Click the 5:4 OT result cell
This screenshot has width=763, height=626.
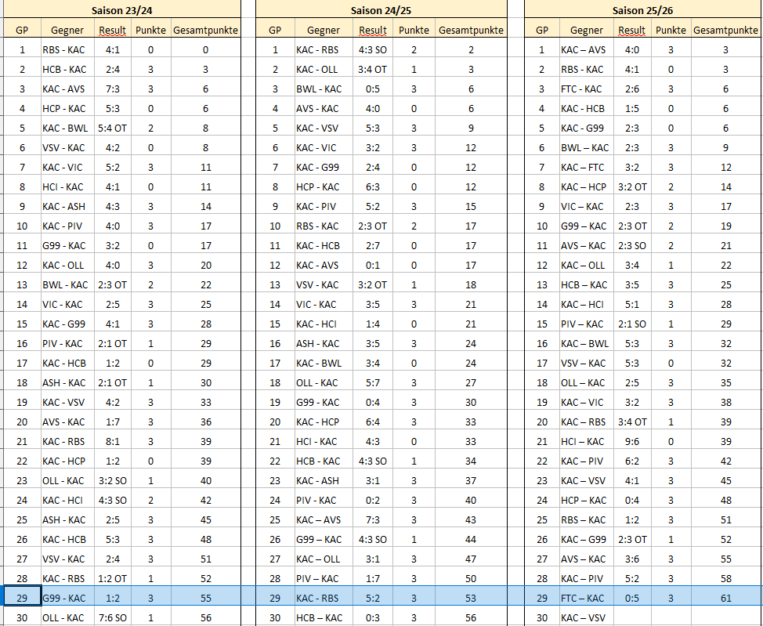coord(112,128)
